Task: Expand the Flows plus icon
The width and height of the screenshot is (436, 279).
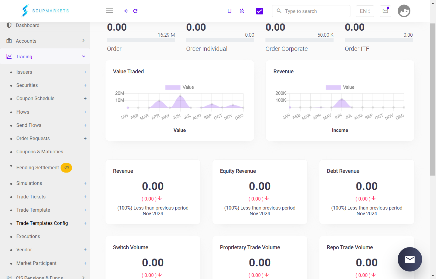Action: [x=85, y=112]
